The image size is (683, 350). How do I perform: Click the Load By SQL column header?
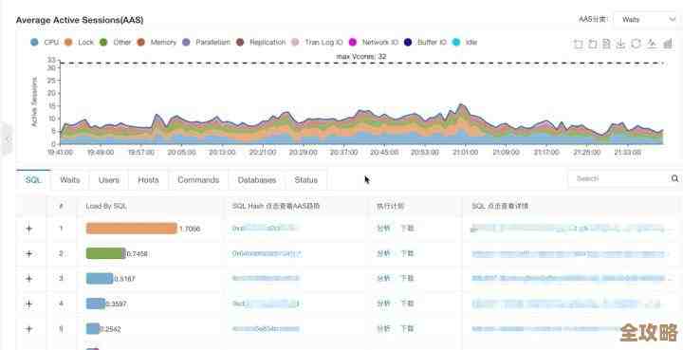(x=106, y=207)
